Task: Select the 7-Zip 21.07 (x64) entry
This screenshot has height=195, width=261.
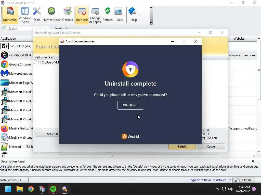Action: coord(17,46)
